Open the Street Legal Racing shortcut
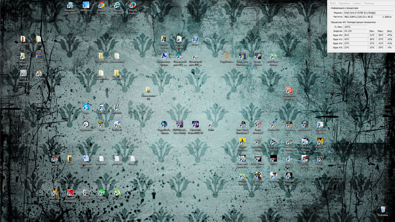This screenshot has width=395, height=222. pyautogui.click(x=289, y=145)
